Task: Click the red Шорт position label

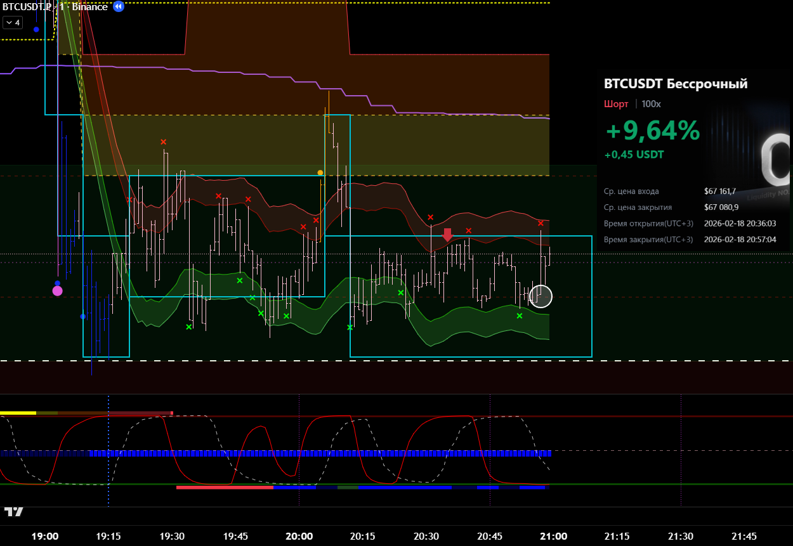Action: click(x=616, y=104)
